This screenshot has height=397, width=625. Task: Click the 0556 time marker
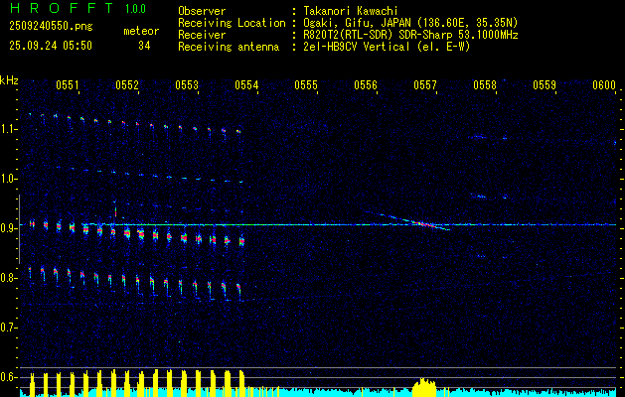point(366,85)
